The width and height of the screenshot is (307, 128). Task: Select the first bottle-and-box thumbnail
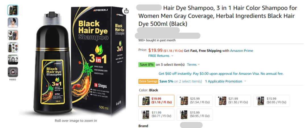13,10
